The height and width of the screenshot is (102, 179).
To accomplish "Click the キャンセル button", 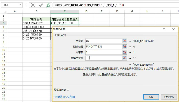I will click(x=169, y=97).
